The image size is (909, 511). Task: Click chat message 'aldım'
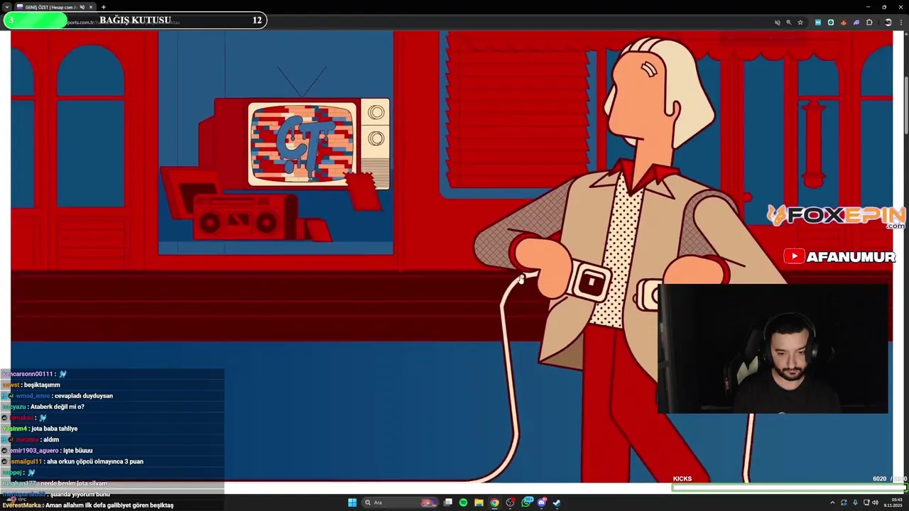[51, 439]
